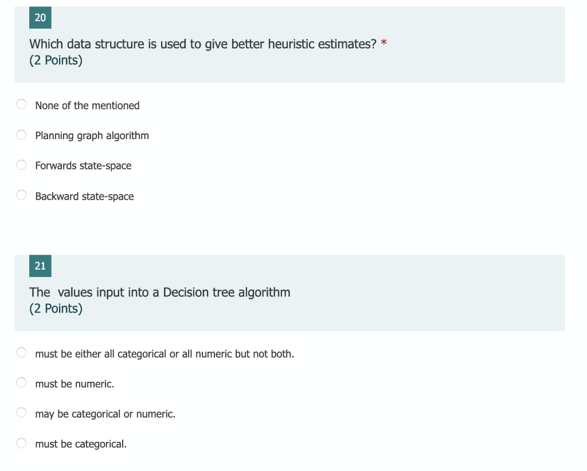
Task: Pick the 'must be categorical.' radio button
Action: [x=21, y=443]
